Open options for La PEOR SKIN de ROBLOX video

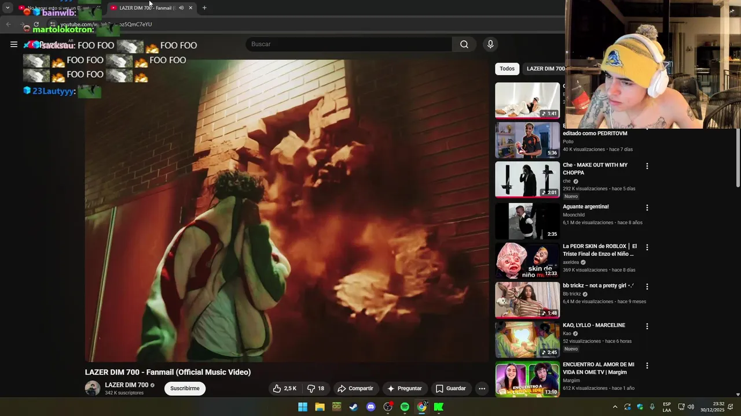(647, 247)
